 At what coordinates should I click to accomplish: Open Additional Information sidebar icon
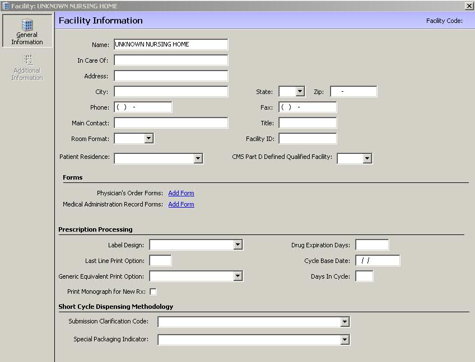(x=27, y=60)
